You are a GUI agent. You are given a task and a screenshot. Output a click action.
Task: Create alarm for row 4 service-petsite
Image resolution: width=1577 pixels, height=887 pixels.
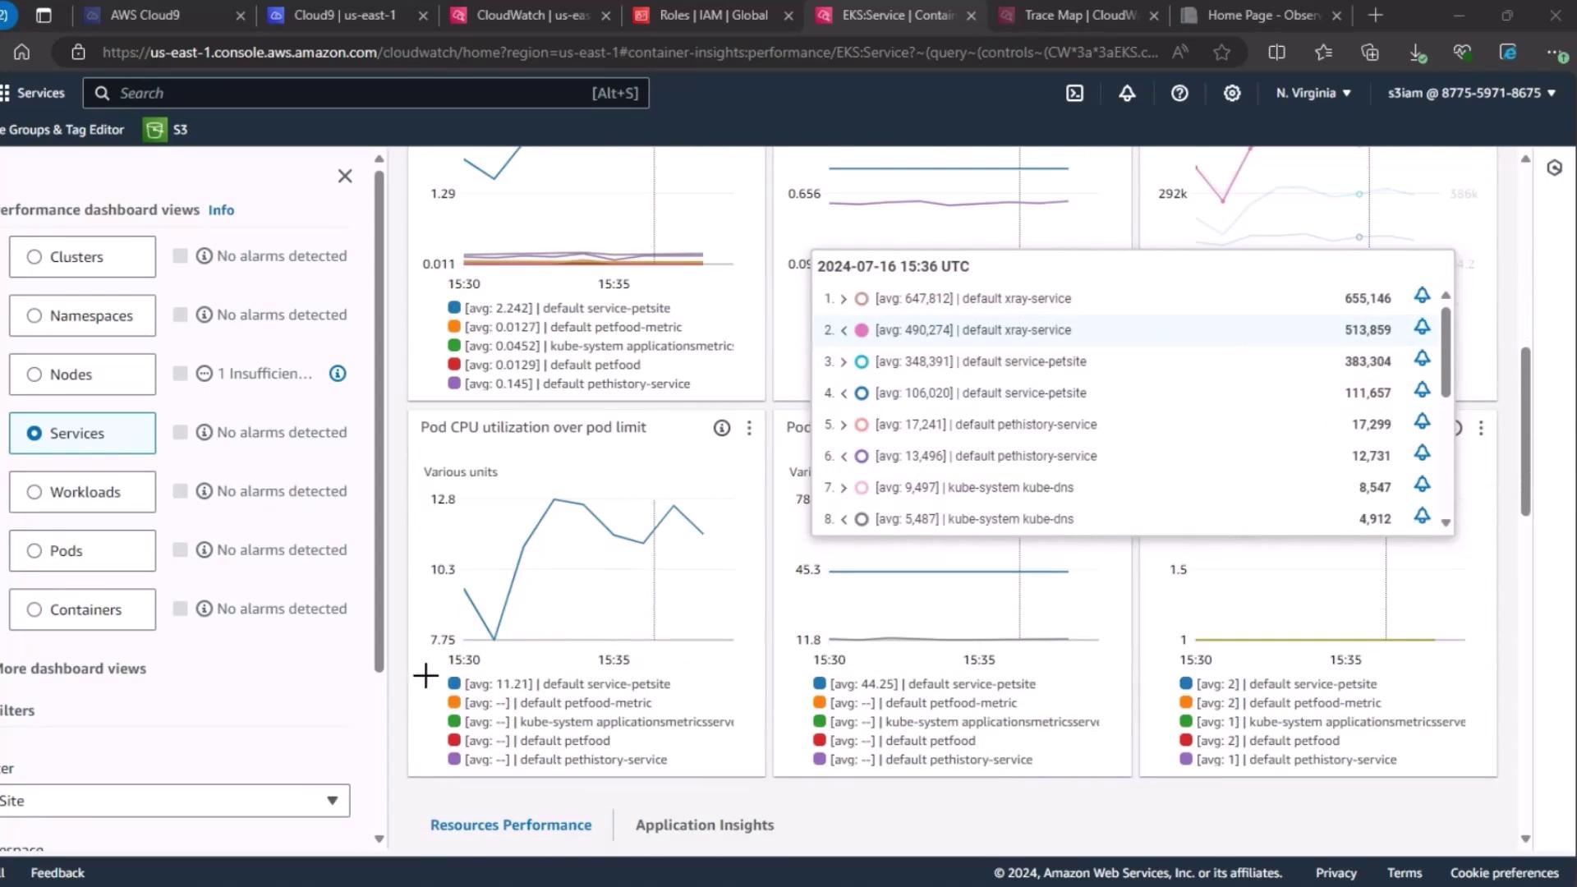pyautogui.click(x=1422, y=390)
